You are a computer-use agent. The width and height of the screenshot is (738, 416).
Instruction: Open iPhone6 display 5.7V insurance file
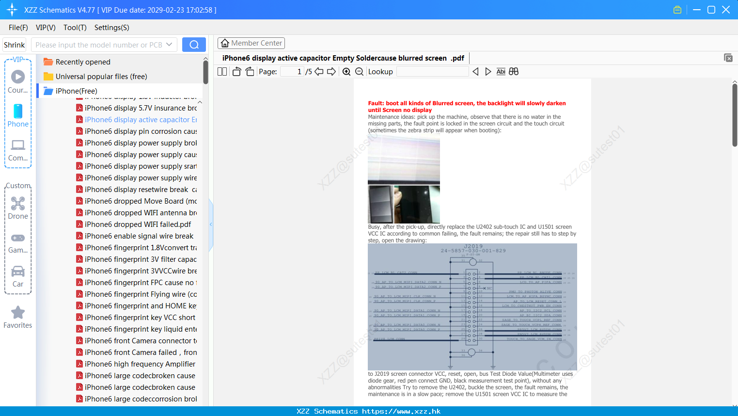pyautogui.click(x=137, y=108)
